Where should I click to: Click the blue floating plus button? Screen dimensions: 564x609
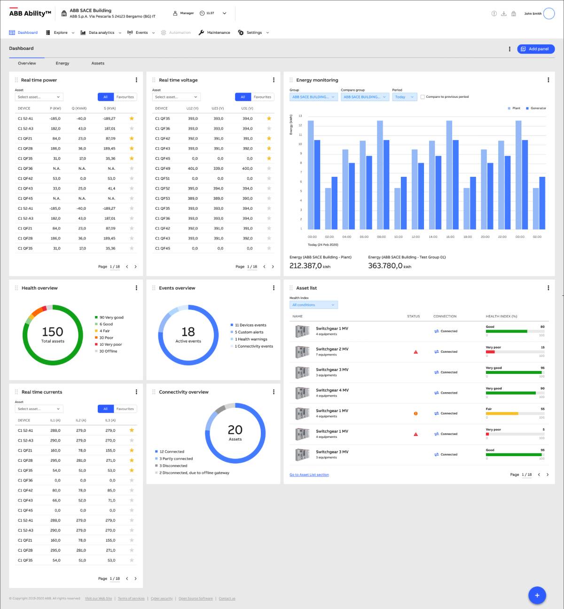(x=537, y=595)
